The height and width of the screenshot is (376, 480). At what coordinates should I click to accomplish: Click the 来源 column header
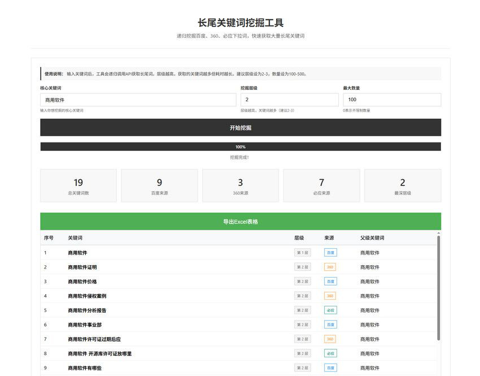tap(329, 238)
